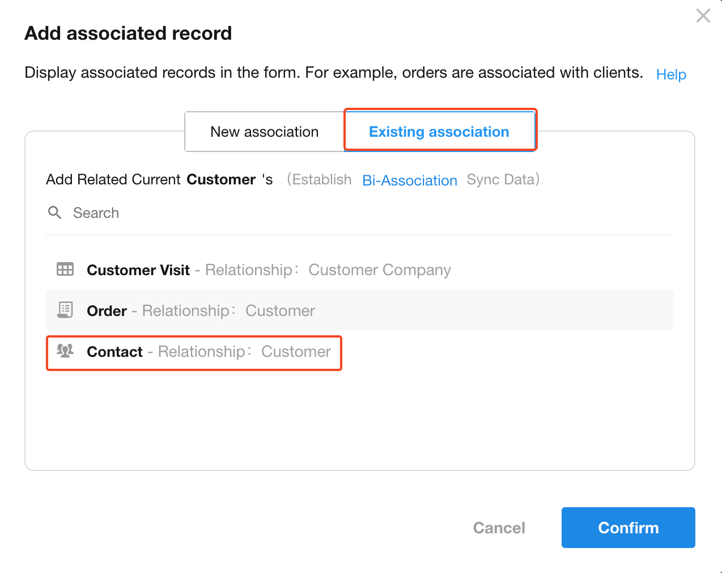This screenshot has width=722, height=573.
Task: Open the Help link
Action: (671, 74)
